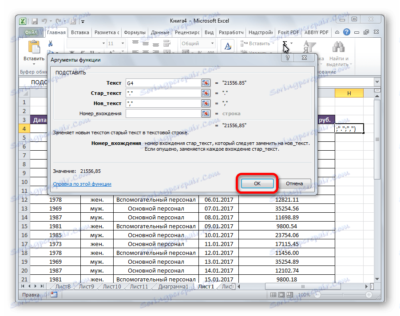
Task: Click into the Номер_вхождения input field
Action: point(163,113)
